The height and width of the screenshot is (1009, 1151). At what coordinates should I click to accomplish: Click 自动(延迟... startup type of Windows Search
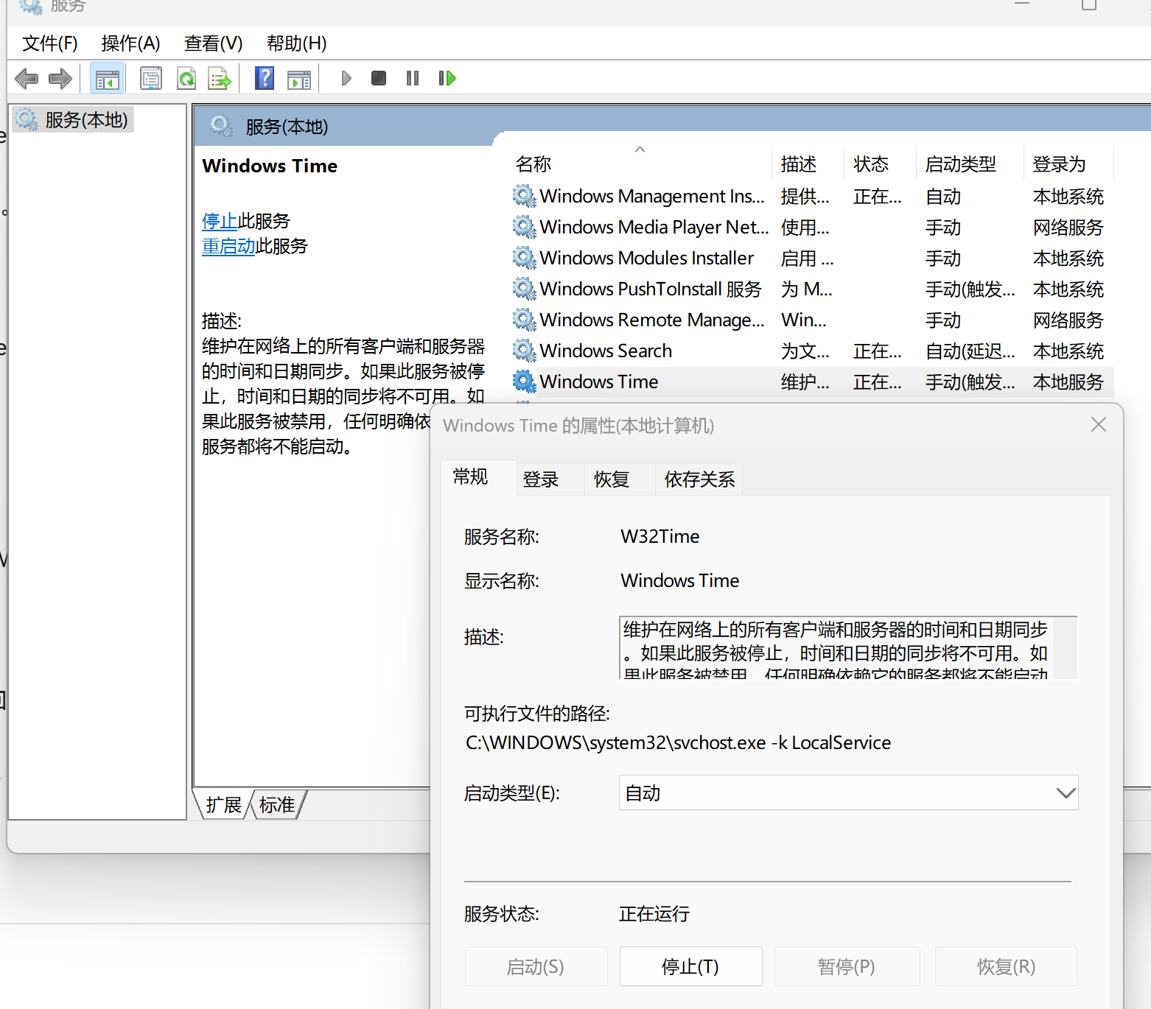click(x=970, y=351)
